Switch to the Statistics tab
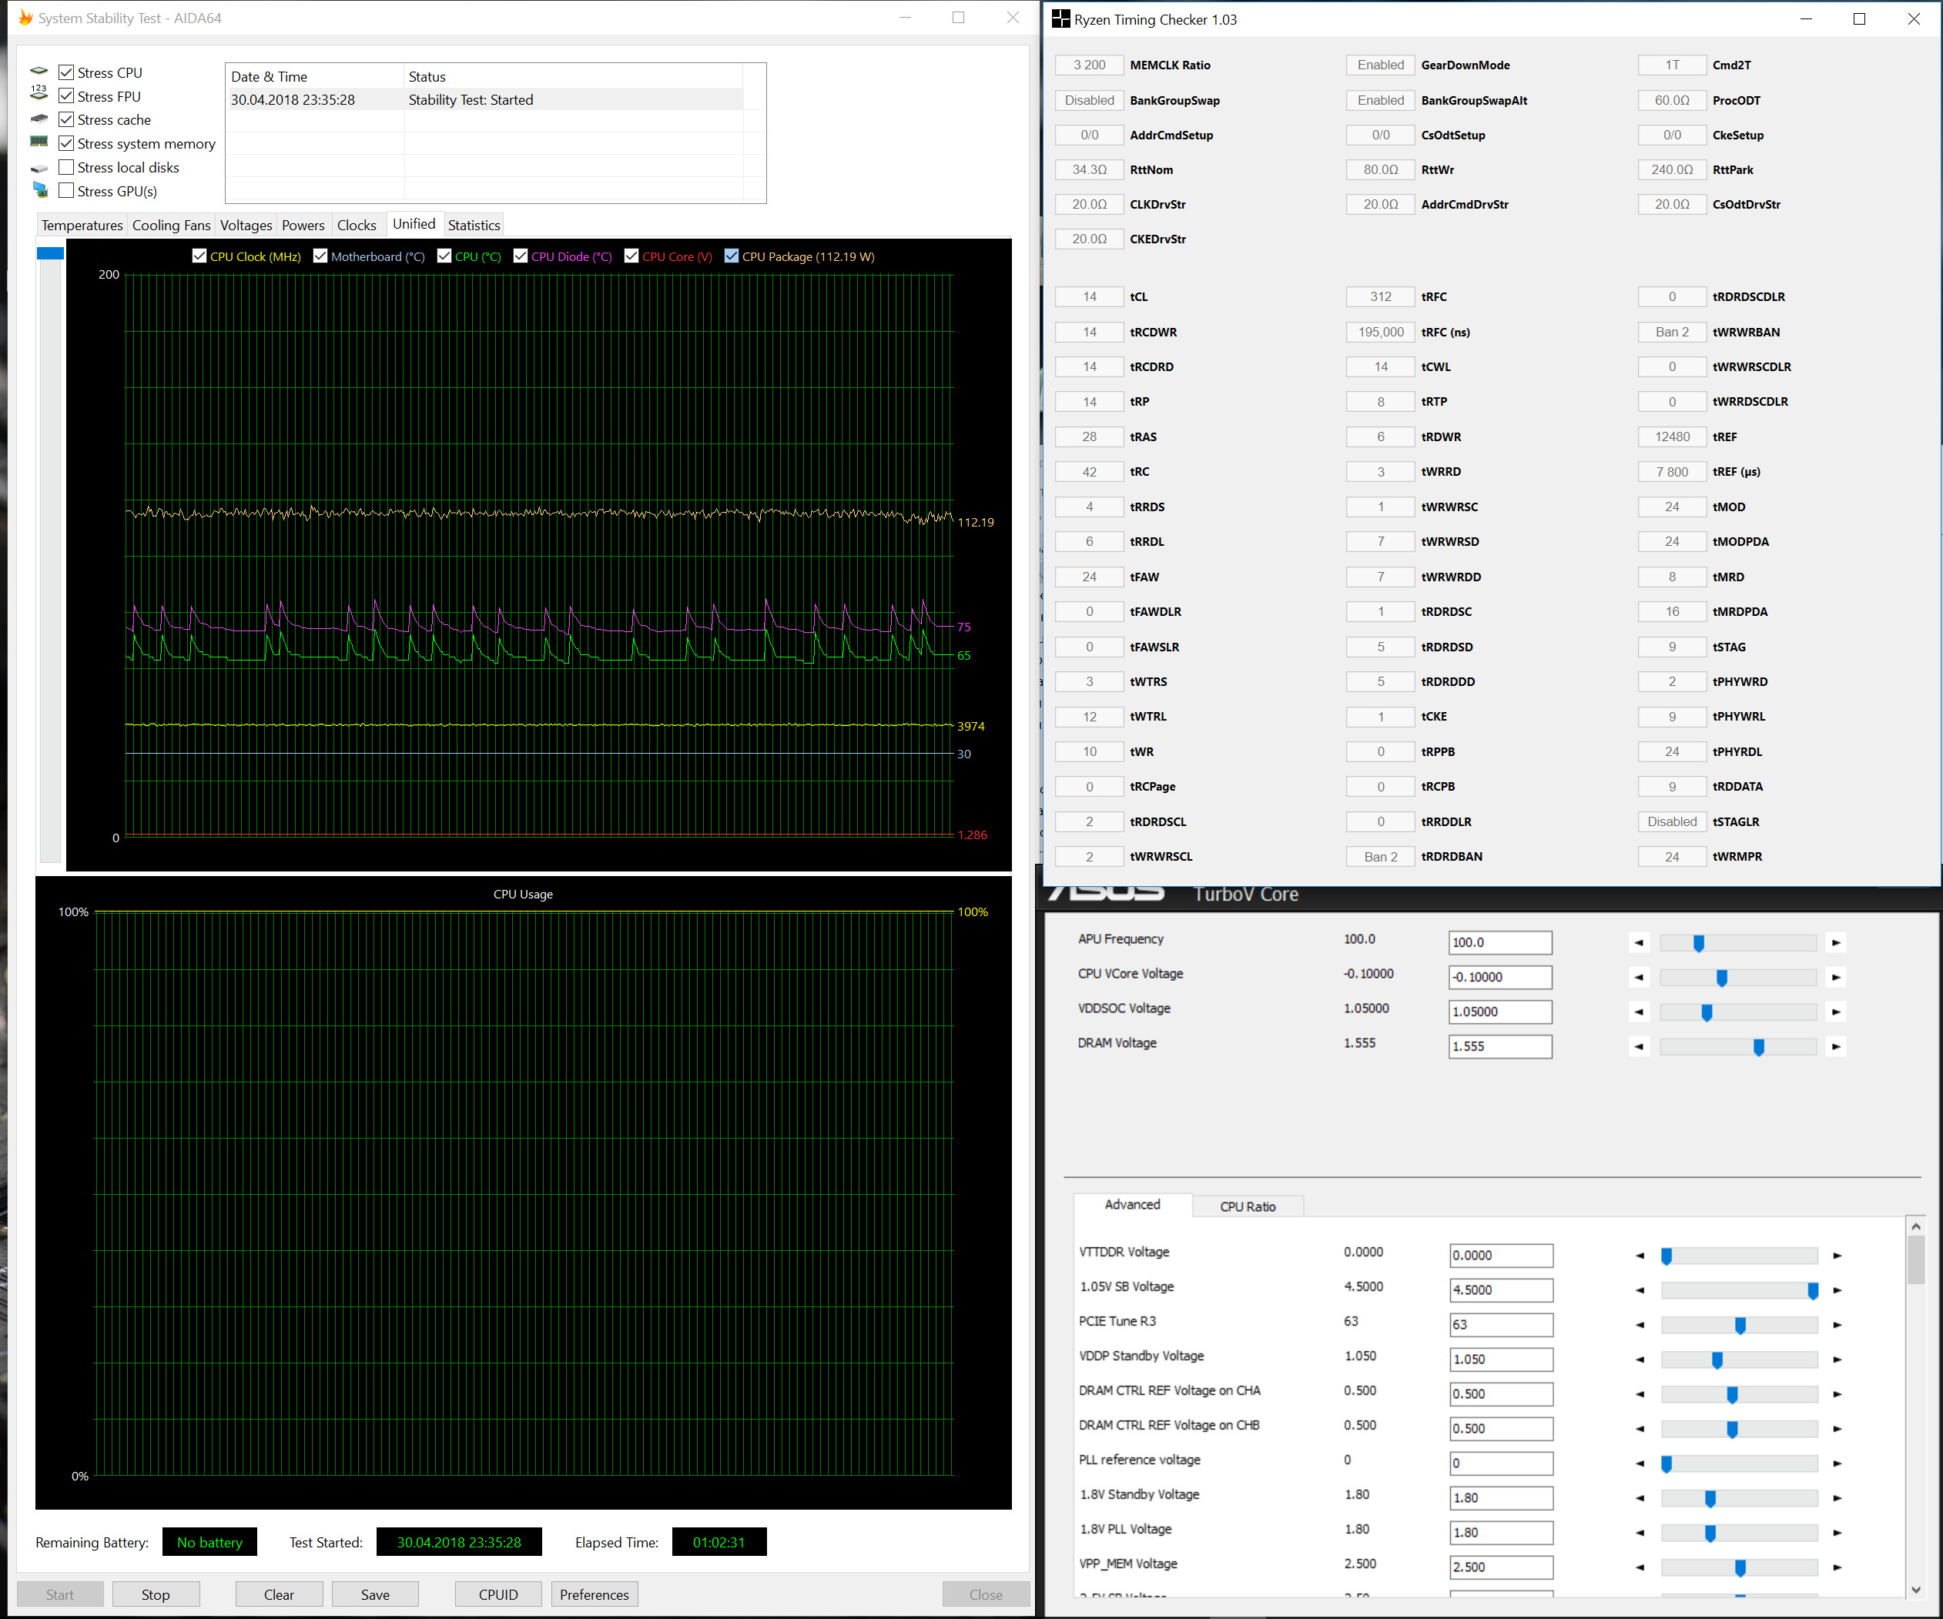This screenshot has height=1619, width=1943. (474, 225)
